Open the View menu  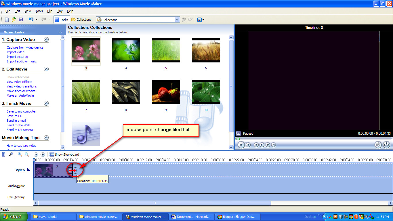(x=28, y=11)
